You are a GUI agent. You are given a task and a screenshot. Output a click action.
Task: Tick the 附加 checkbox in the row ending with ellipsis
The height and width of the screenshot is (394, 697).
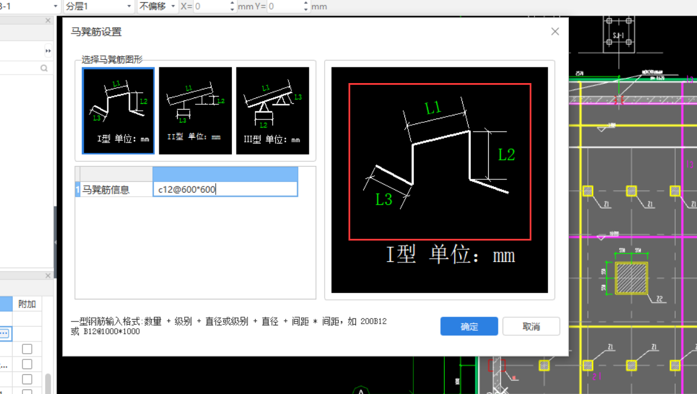(27, 364)
